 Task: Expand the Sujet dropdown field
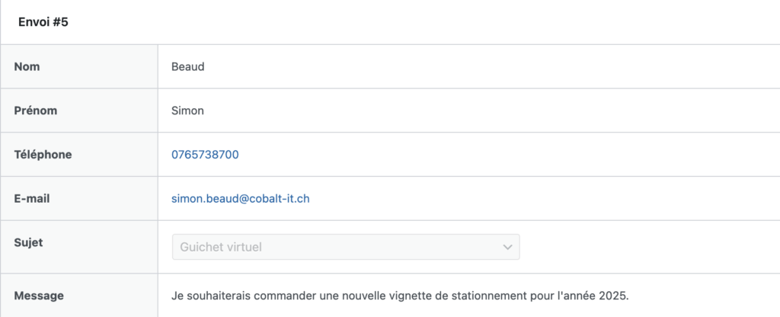[x=346, y=247]
